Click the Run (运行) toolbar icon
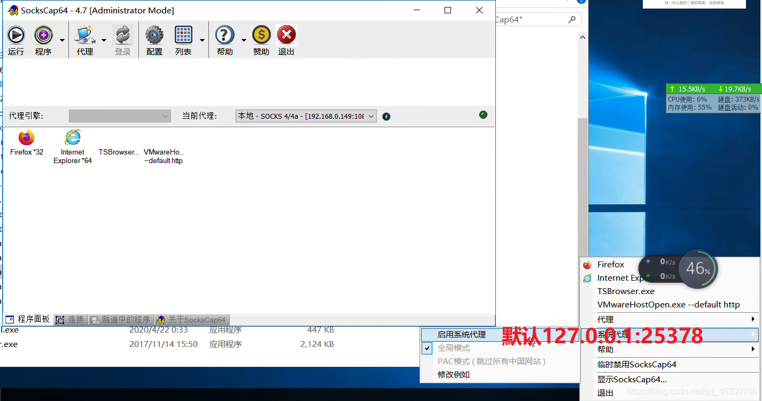The width and height of the screenshot is (762, 401). click(x=16, y=36)
